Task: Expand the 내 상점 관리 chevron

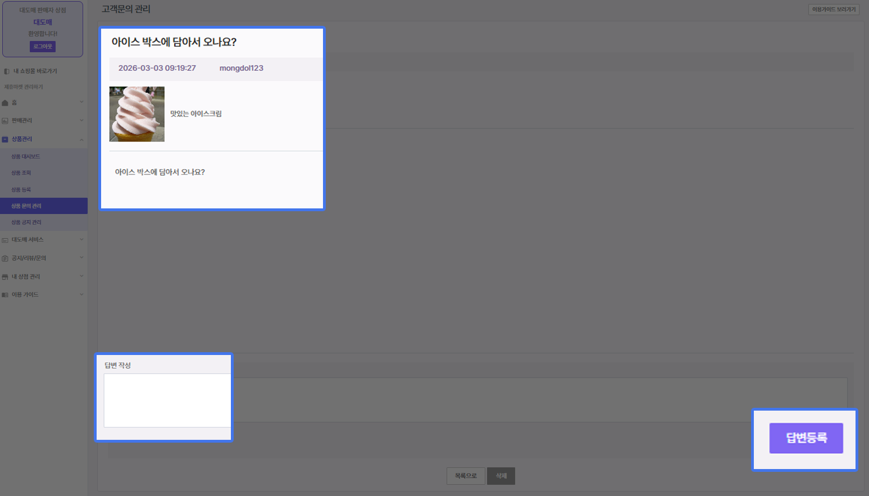Action: (81, 276)
